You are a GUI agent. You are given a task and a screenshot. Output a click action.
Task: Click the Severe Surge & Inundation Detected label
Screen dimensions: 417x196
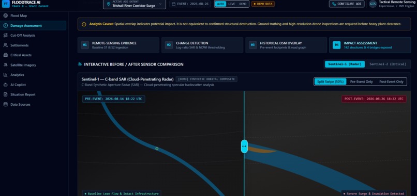click(x=374, y=193)
